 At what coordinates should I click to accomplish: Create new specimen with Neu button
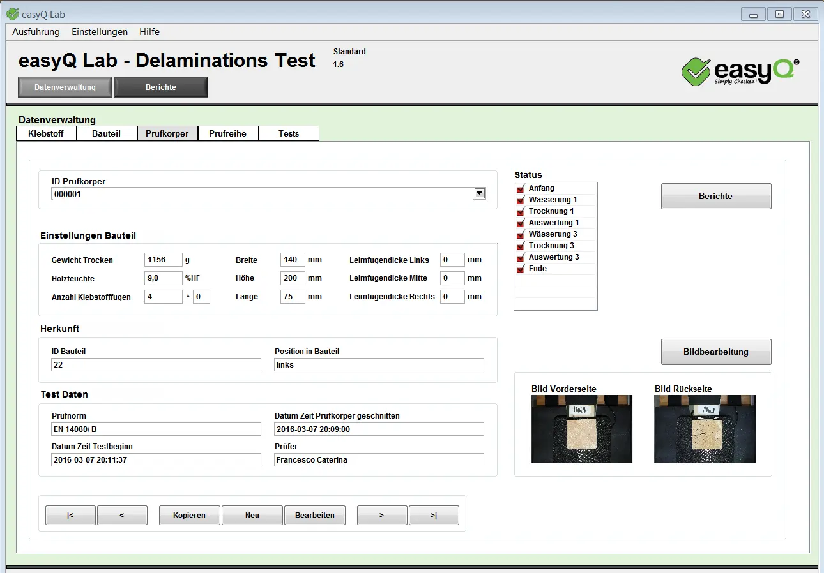point(252,515)
